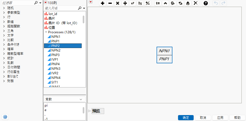Insert the division operator
This screenshot has height=121, width=246.
point(125,3)
